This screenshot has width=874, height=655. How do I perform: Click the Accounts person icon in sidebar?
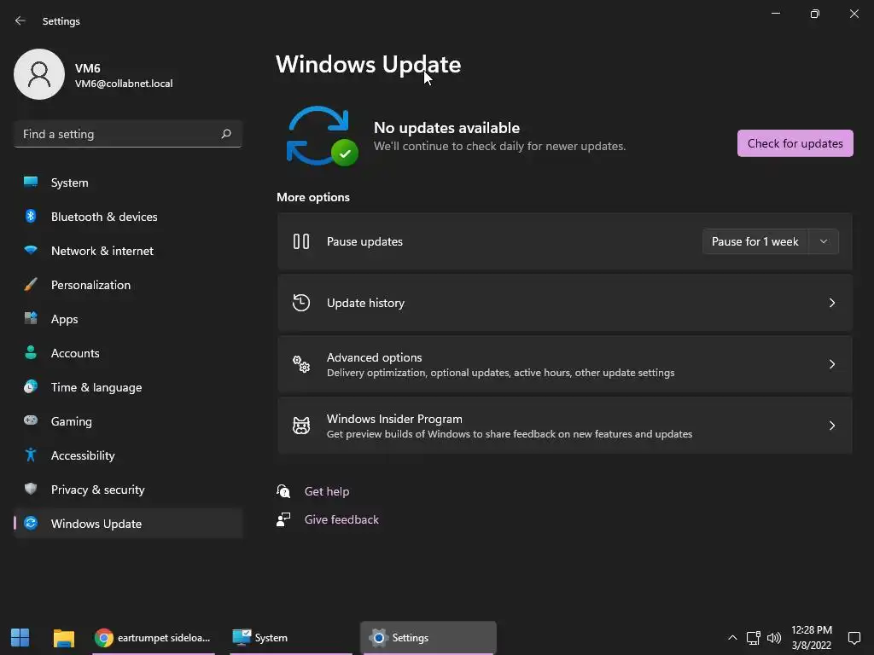(x=31, y=352)
